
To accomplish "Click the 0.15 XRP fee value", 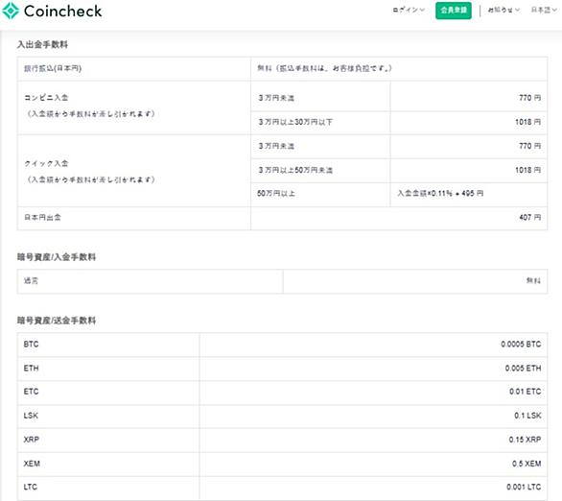I will [x=526, y=440].
